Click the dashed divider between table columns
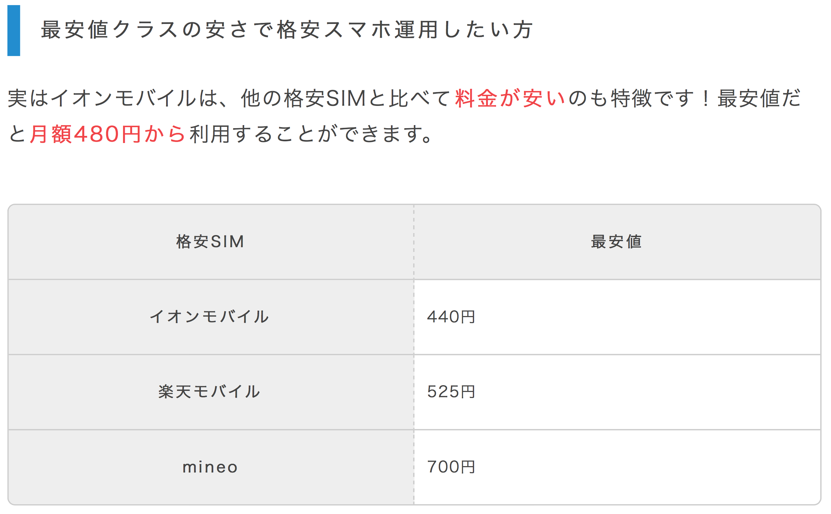This screenshot has height=514, width=831. [x=414, y=355]
